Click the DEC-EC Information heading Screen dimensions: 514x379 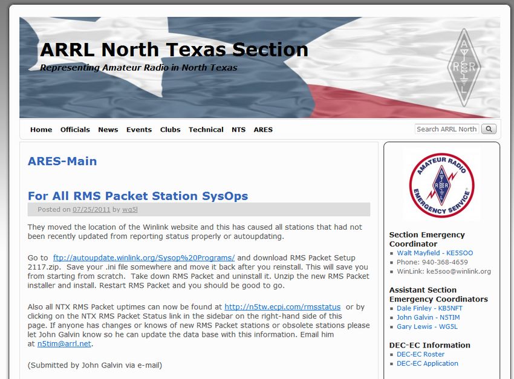pyautogui.click(x=430, y=345)
